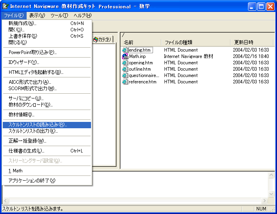Screen dimensions: 277x214
Task: Click Internet Navigware 教材 file type cell
Action: coord(188,56)
